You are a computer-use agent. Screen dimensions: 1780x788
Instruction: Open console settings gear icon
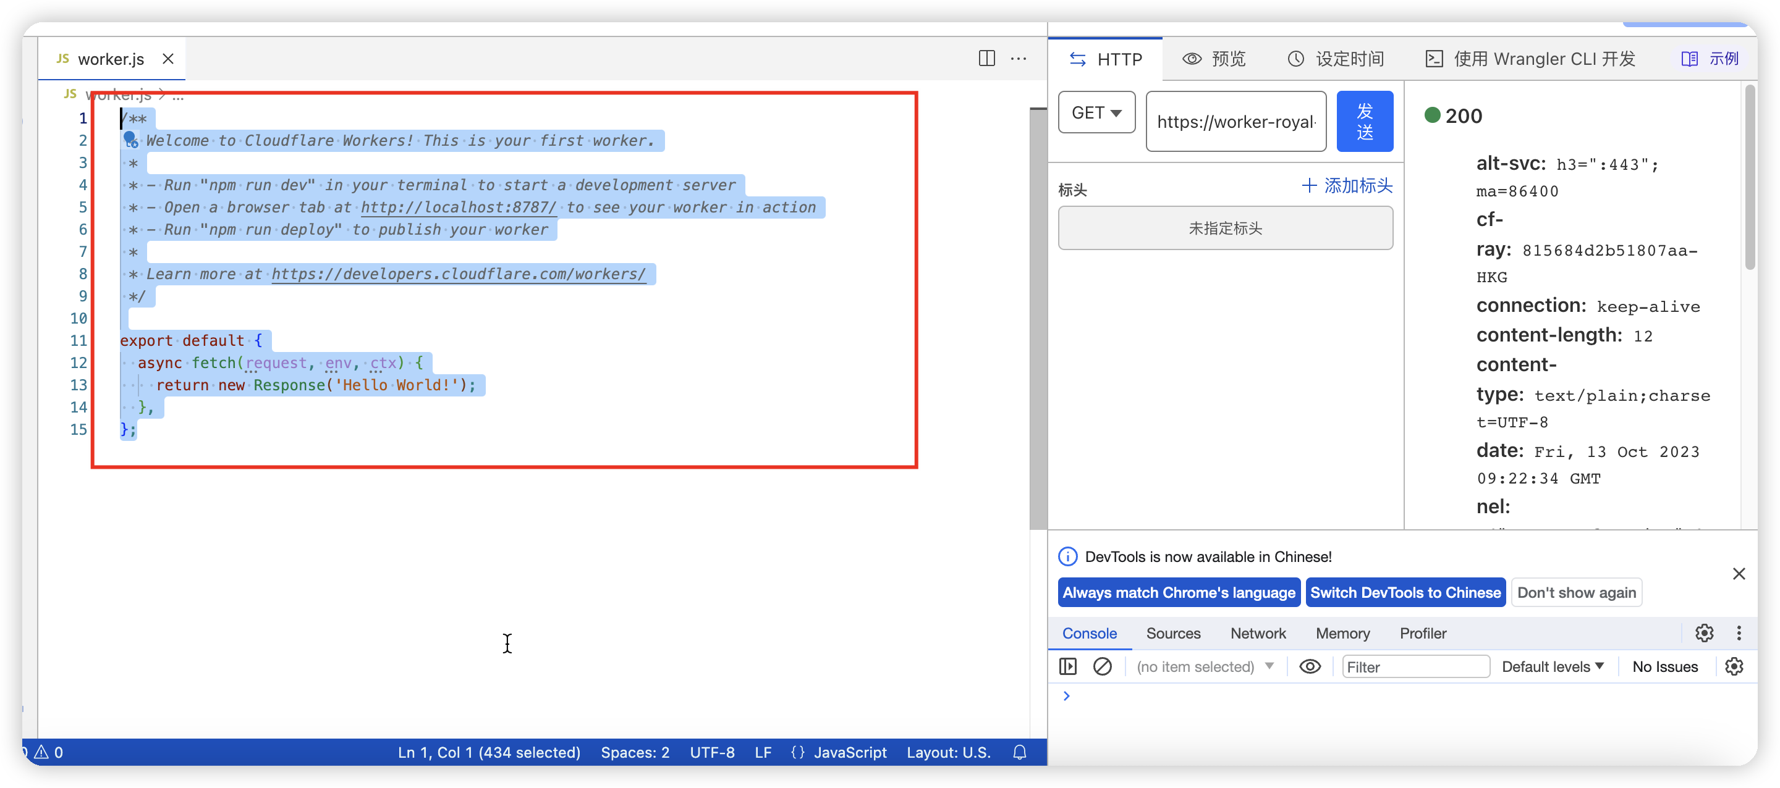click(1734, 666)
